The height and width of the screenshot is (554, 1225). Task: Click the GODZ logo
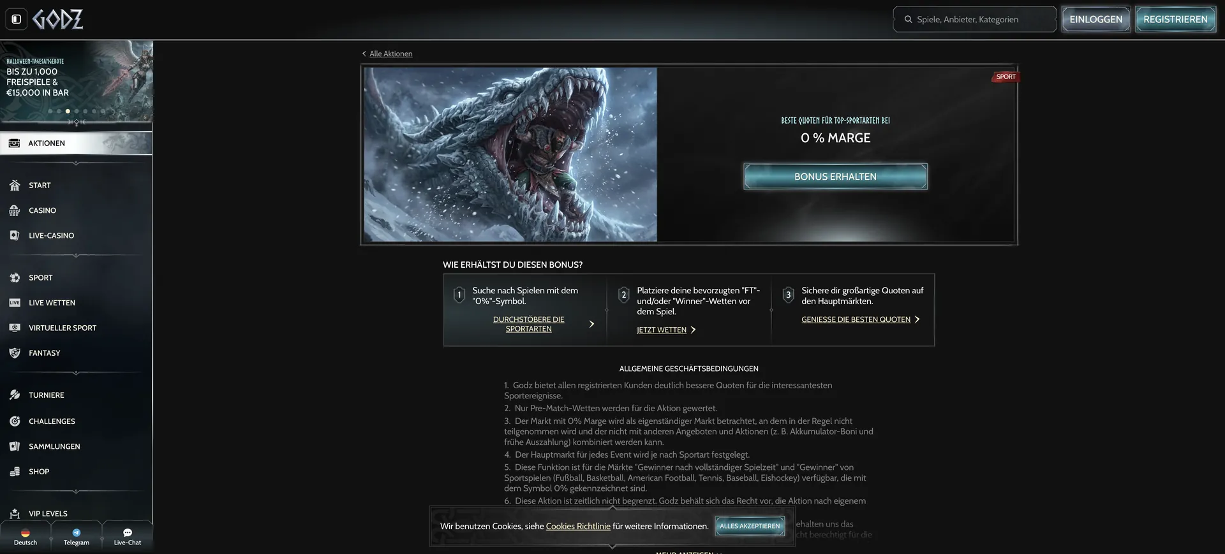tap(58, 20)
